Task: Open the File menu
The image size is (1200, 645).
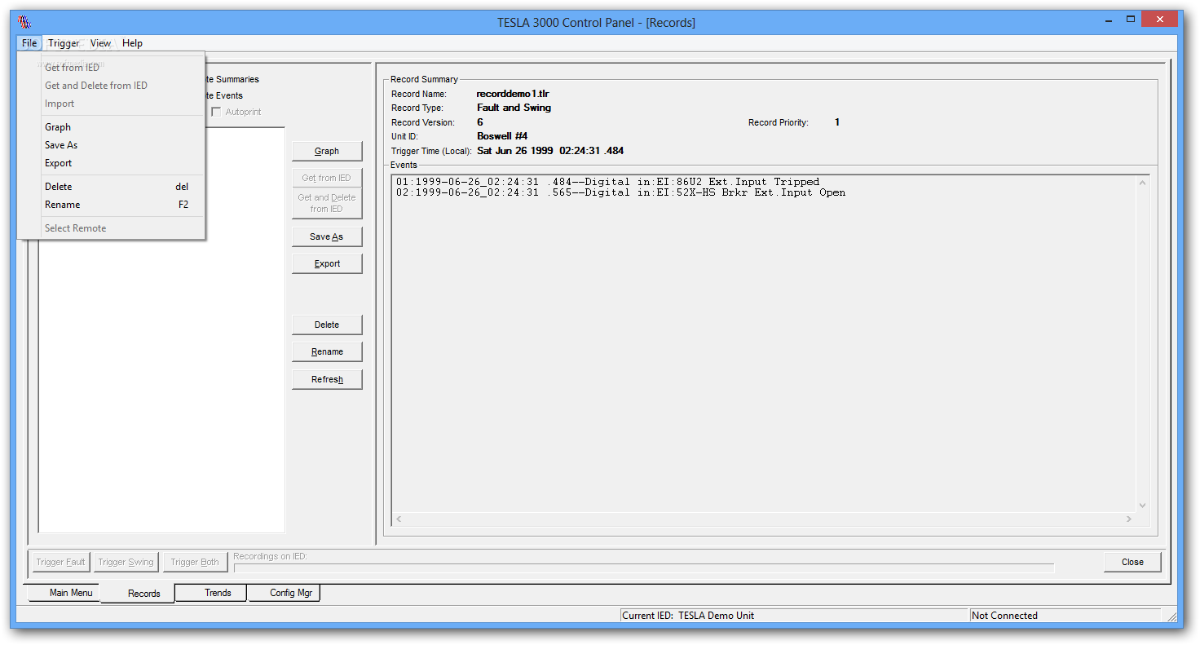Action: pos(29,43)
